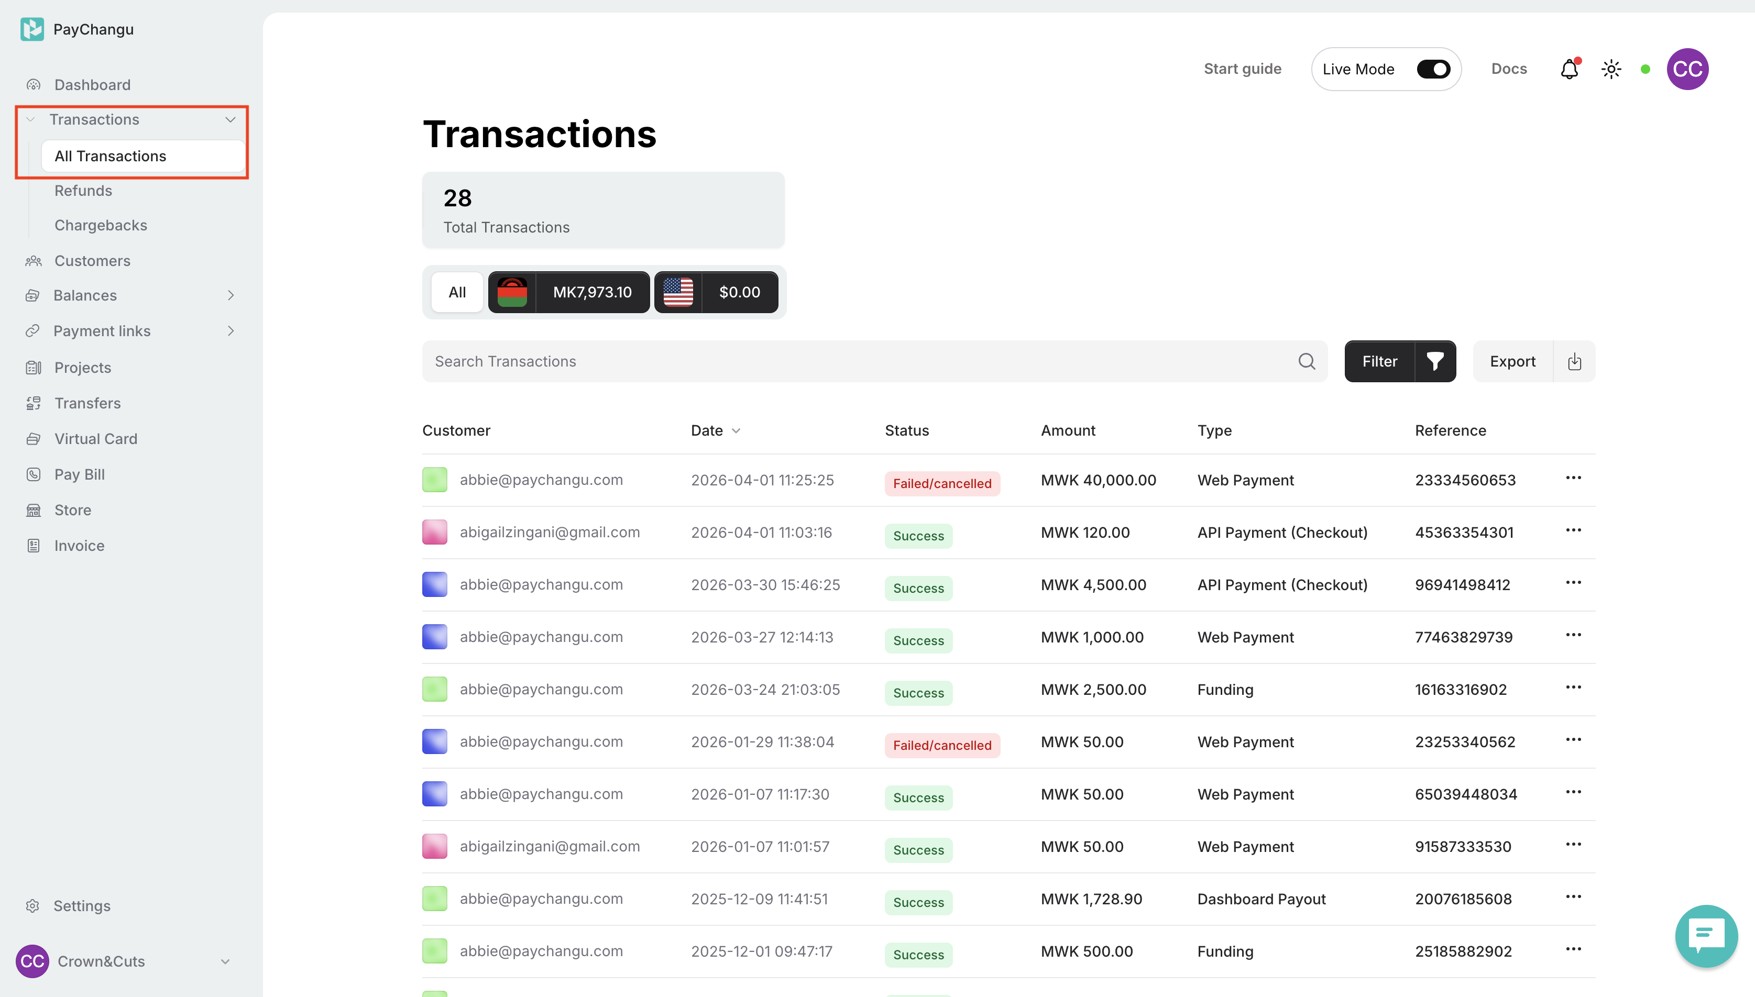
Task: Select the $0.00 USD currency filter
Action: point(716,292)
